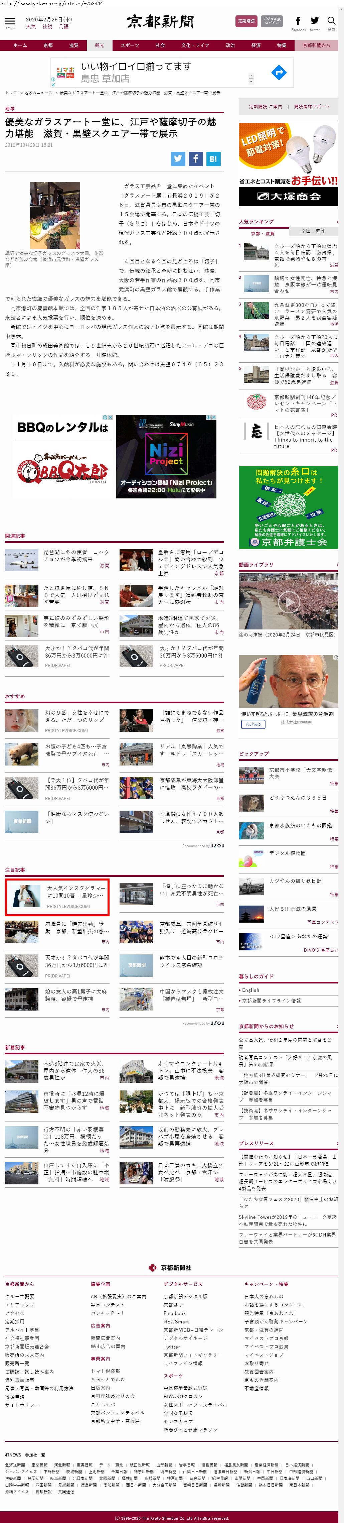
Task: Open the hamburger menu icon
Action: [x=9, y=22]
